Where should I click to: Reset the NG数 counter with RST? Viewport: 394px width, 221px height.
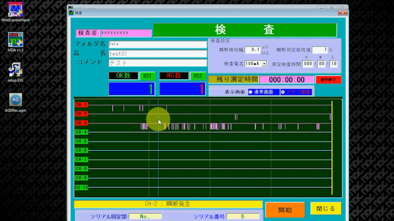point(198,76)
